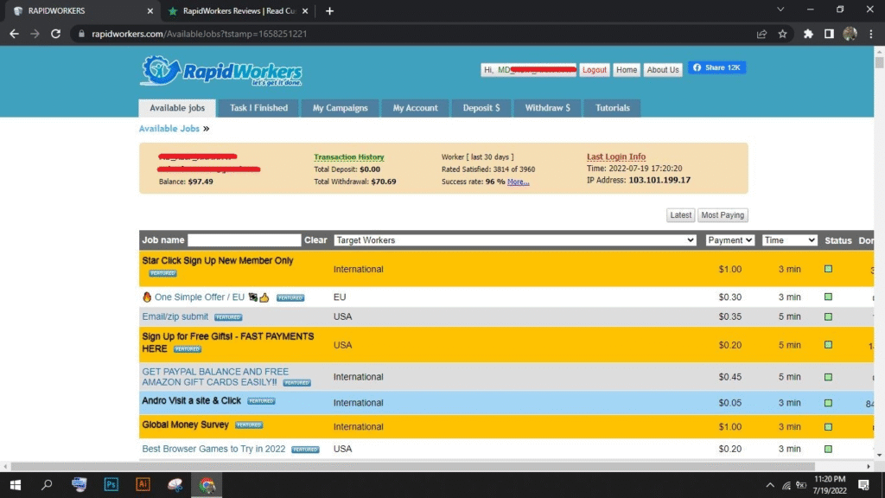Click status box for Star Click job
Screen dimensions: 885x498
(x=828, y=269)
